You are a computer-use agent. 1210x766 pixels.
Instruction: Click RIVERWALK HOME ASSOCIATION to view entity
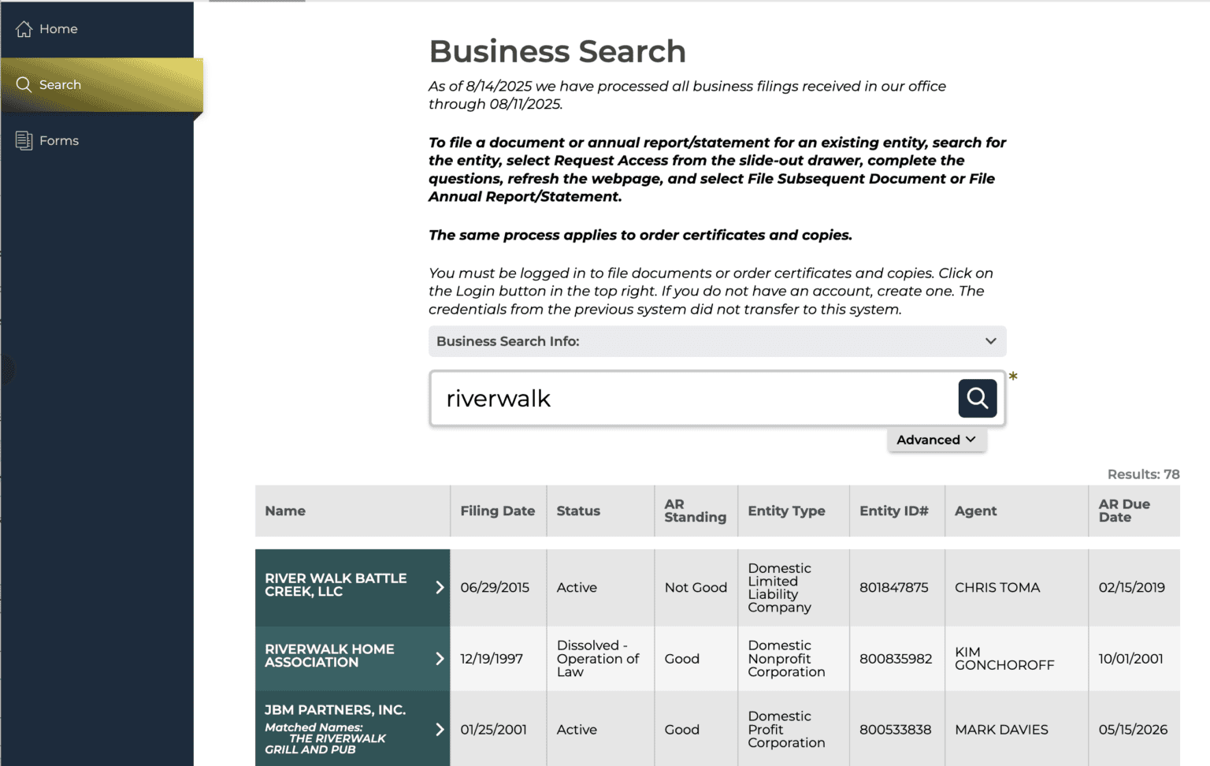(329, 656)
